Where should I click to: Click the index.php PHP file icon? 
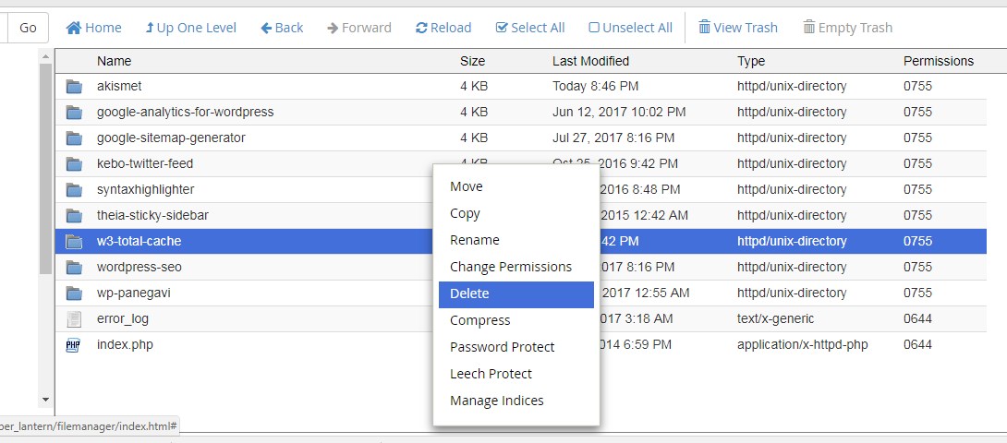click(74, 345)
